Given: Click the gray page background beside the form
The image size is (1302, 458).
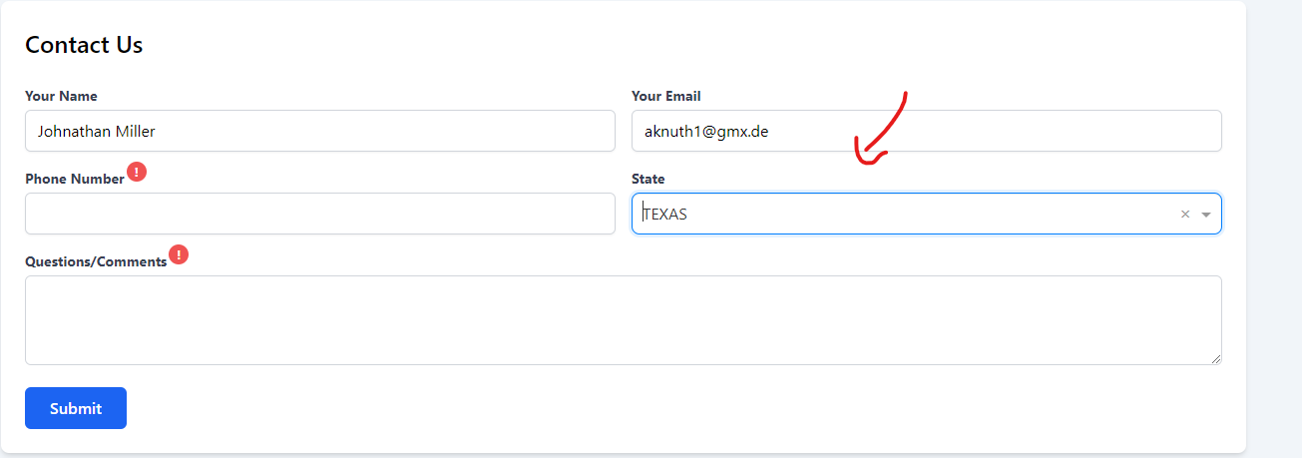Looking at the screenshot, I should pos(1274,229).
